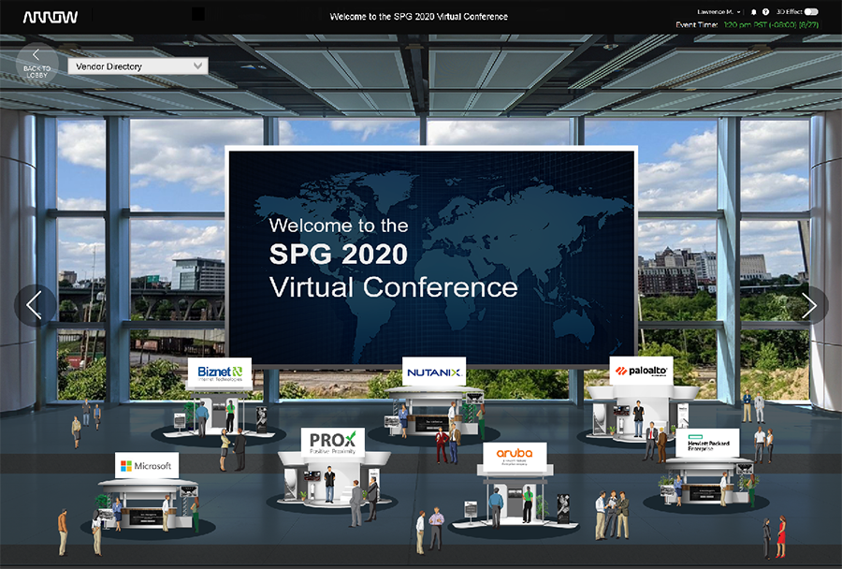Screen dimensions: 842x569
Task: Visit the Aruba booth sign
Action: coord(515,457)
